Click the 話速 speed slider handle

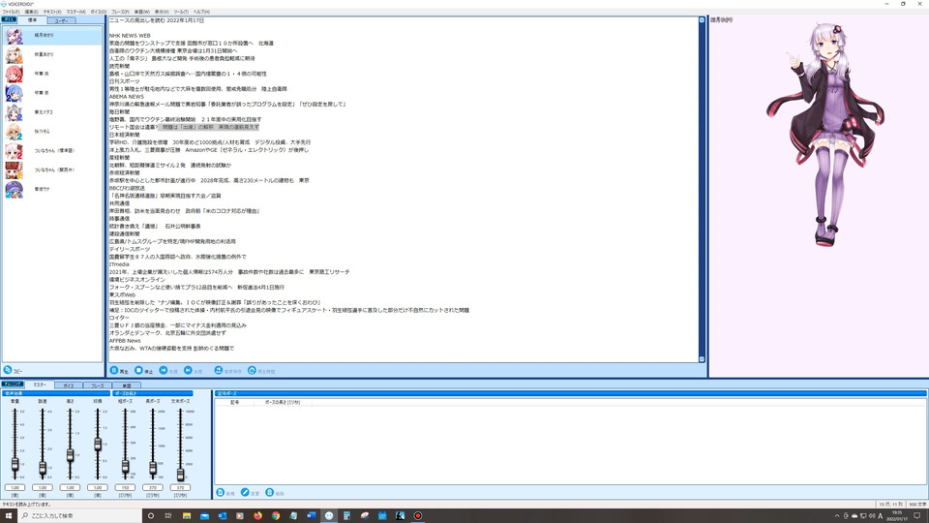[x=43, y=468]
